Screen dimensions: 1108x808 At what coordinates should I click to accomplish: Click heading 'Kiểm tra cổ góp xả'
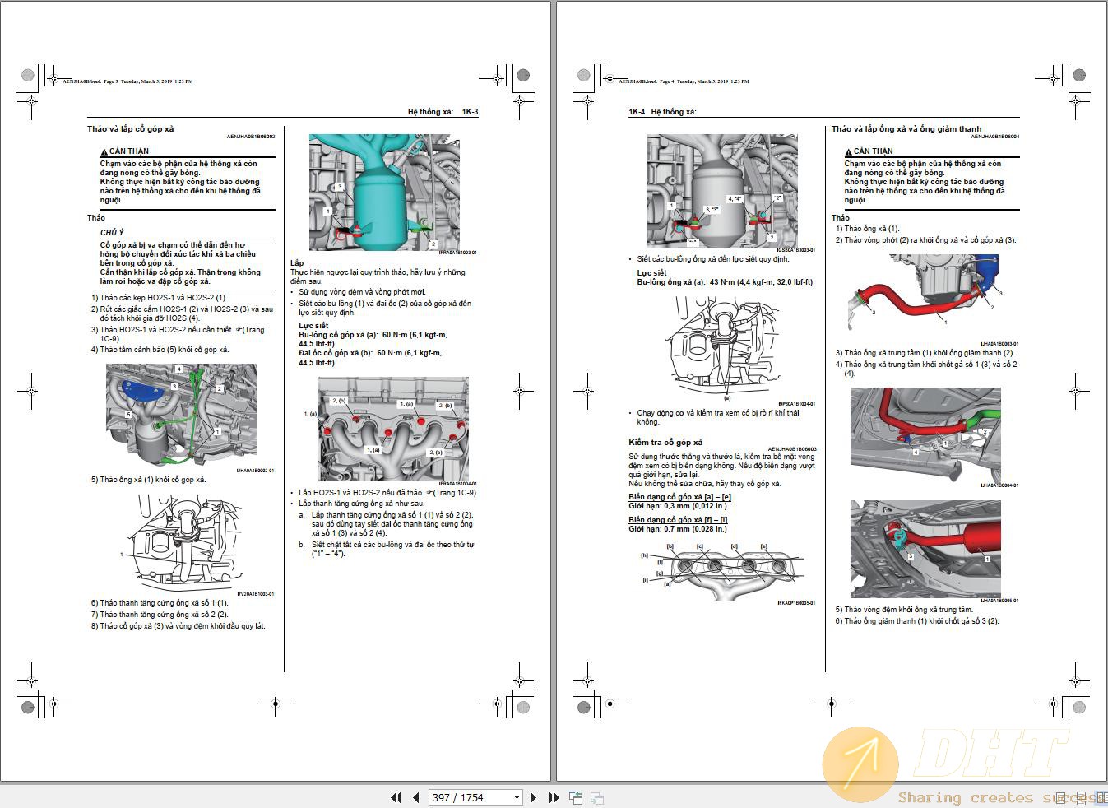pyautogui.click(x=665, y=443)
